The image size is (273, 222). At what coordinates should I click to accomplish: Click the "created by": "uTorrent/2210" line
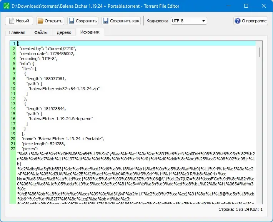pos(48,49)
